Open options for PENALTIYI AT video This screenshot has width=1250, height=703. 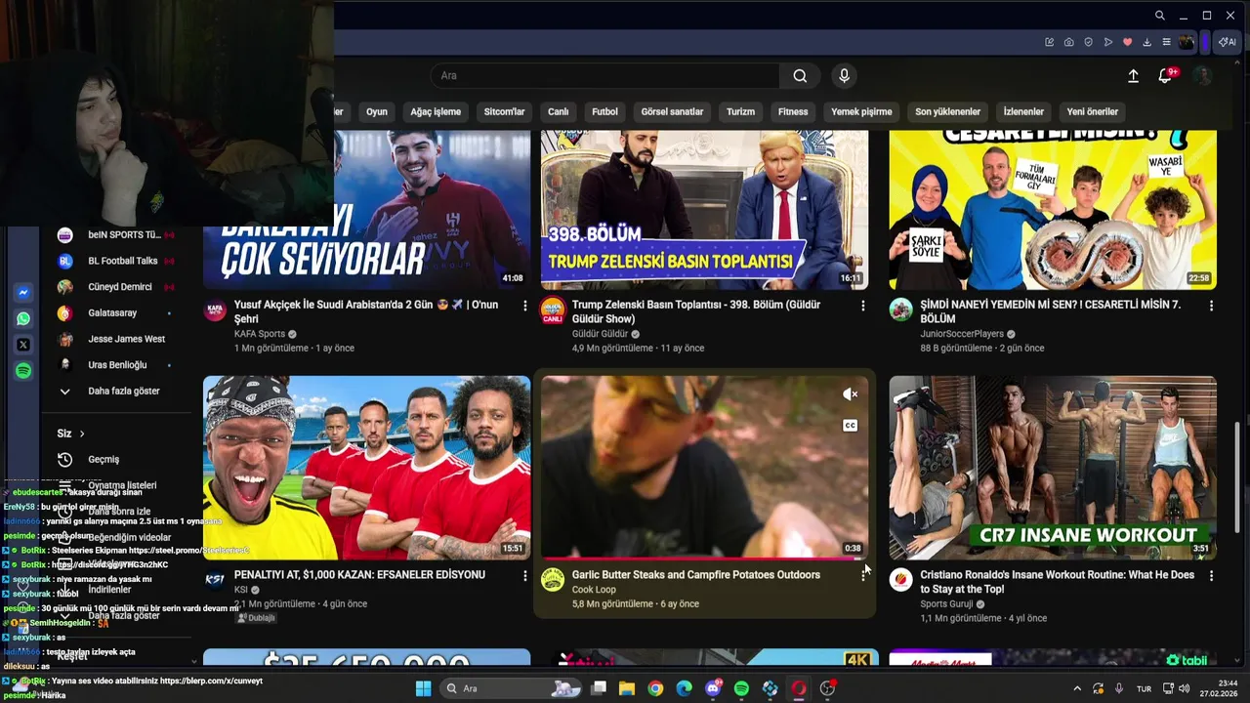pyautogui.click(x=524, y=576)
